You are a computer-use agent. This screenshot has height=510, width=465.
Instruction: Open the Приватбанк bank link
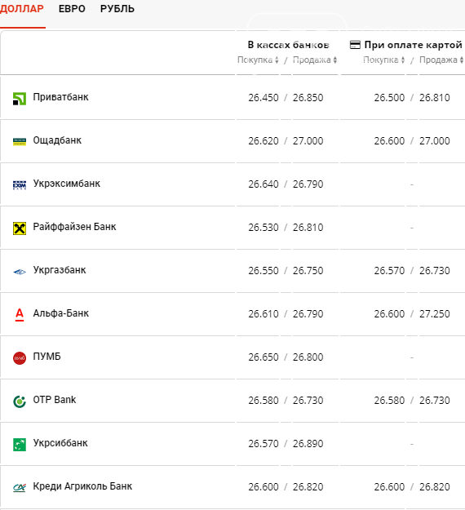coord(61,97)
